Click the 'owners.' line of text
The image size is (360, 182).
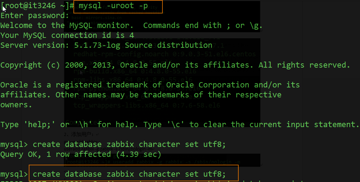tap(16, 105)
